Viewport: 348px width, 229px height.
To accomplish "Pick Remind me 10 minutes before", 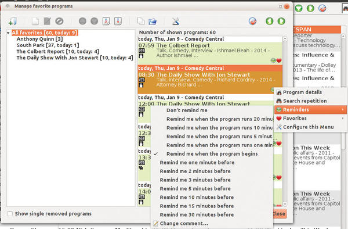I will (x=212, y=197).
